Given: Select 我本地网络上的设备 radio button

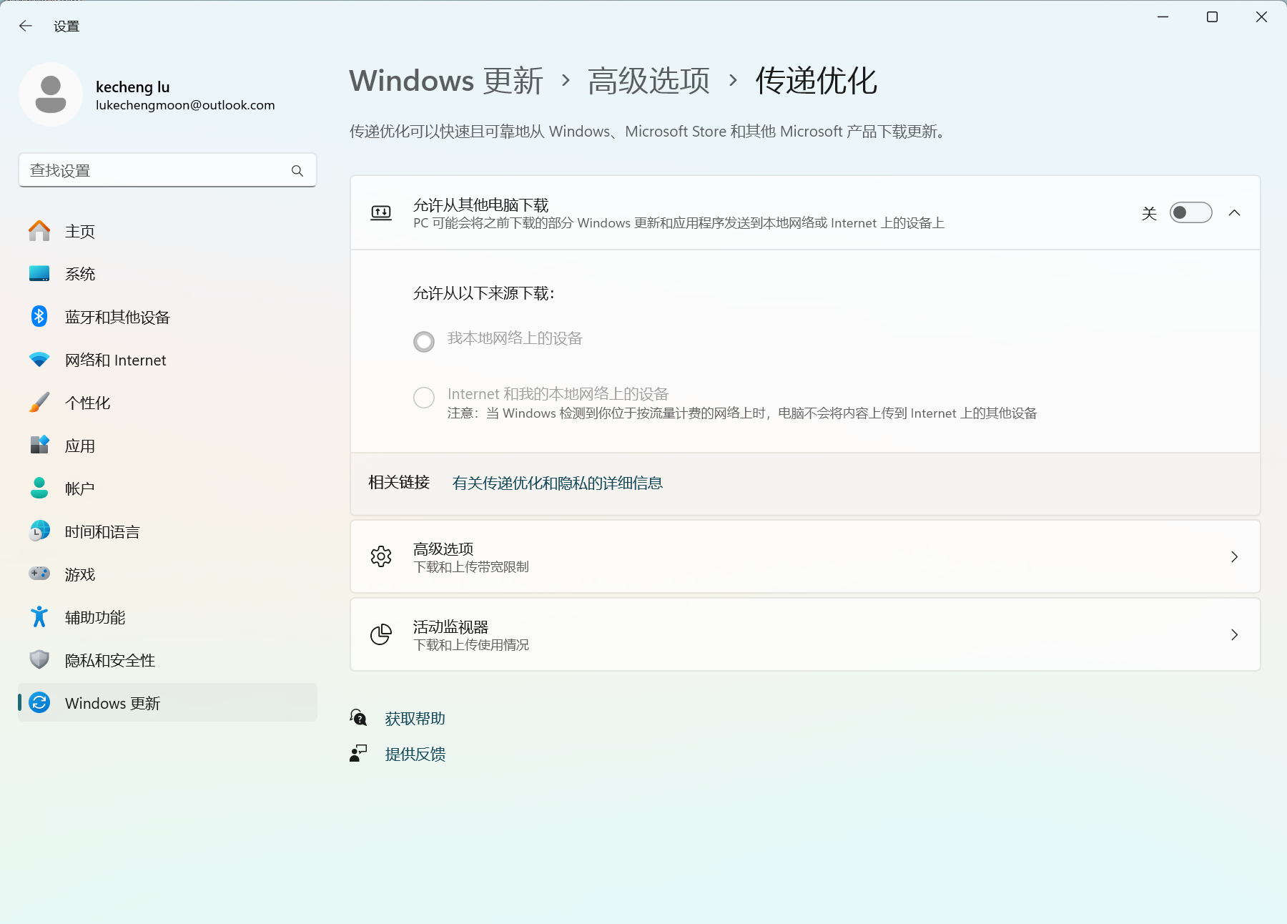Looking at the screenshot, I should (424, 342).
